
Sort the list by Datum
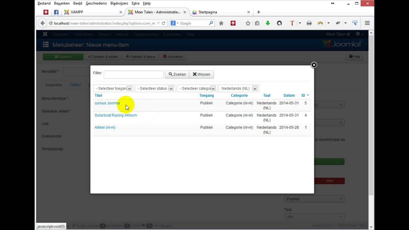tap(289, 96)
